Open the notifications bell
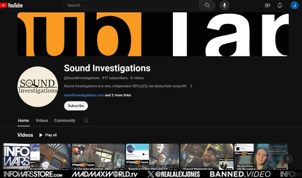This screenshot has height=178, width=302. coord(280,5)
